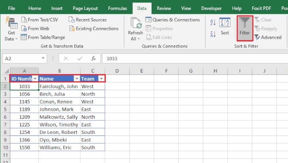Switch to the Page Layout tab

click(x=85, y=8)
